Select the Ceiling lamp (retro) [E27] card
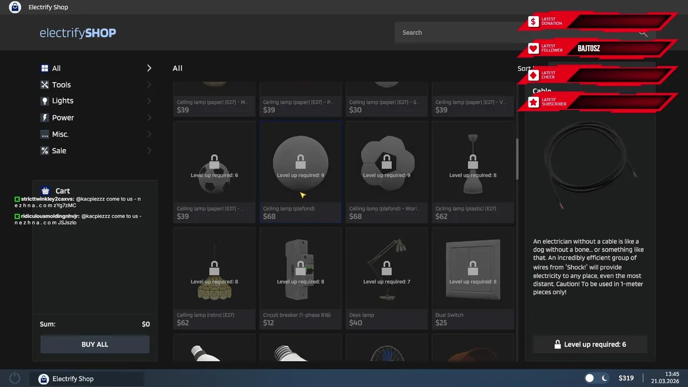Screen dimensions: 688x387 214,278
